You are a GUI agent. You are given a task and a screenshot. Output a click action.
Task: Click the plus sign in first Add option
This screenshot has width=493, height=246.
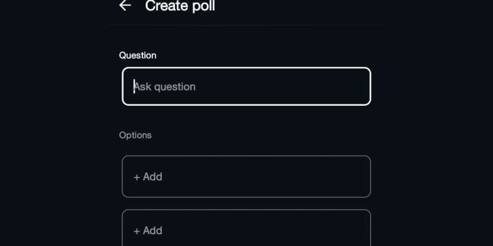(137, 177)
